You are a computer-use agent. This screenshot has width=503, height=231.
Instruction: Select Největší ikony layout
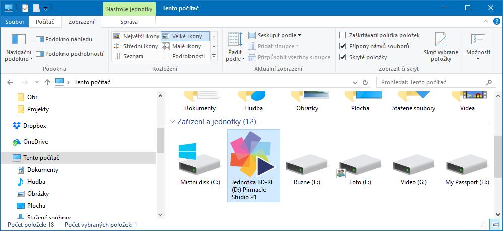(137, 36)
